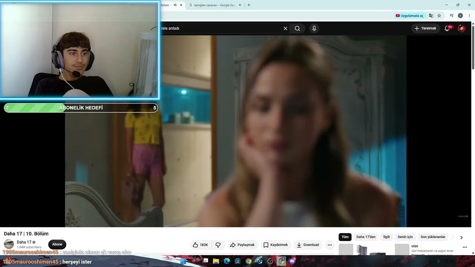The width and height of the screenshot is (475, 267).
Task: Open File Explorer from the taskbar
Action: (x=216, y=261)
